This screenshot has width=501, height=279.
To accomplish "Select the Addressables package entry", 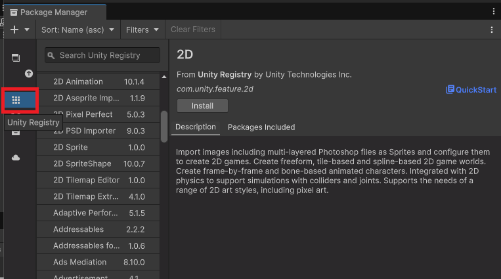I will (98, 230).
